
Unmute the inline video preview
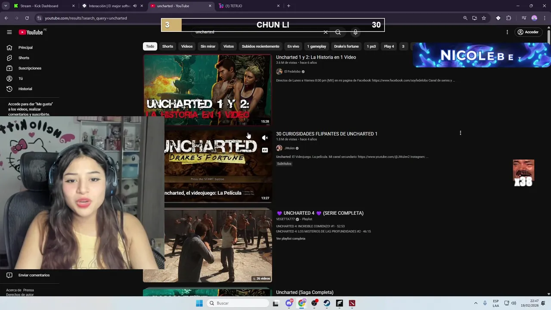(265, 138)
